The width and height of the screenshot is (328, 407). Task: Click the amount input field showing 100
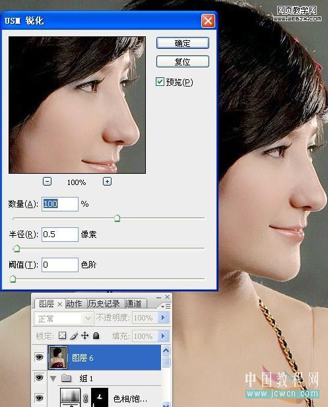point(60,204)
